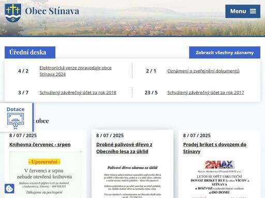The height and width of the screenshot is (198, 265).
Task: Click the Dotace certificate icon
Action: click(16, 121)
